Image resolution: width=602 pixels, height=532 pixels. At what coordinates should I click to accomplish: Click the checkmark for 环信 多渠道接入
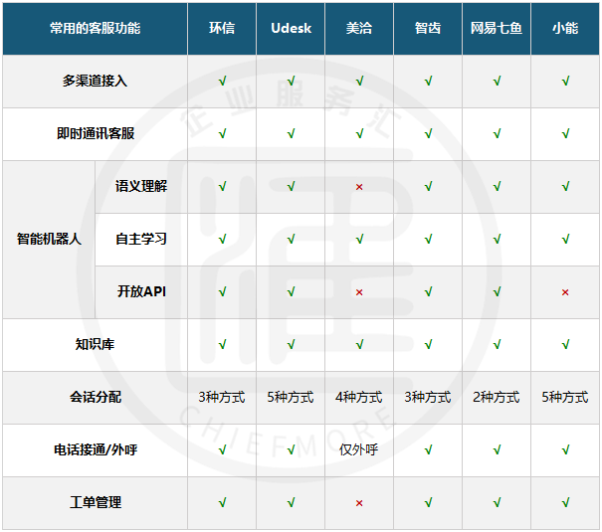point(222,81)
